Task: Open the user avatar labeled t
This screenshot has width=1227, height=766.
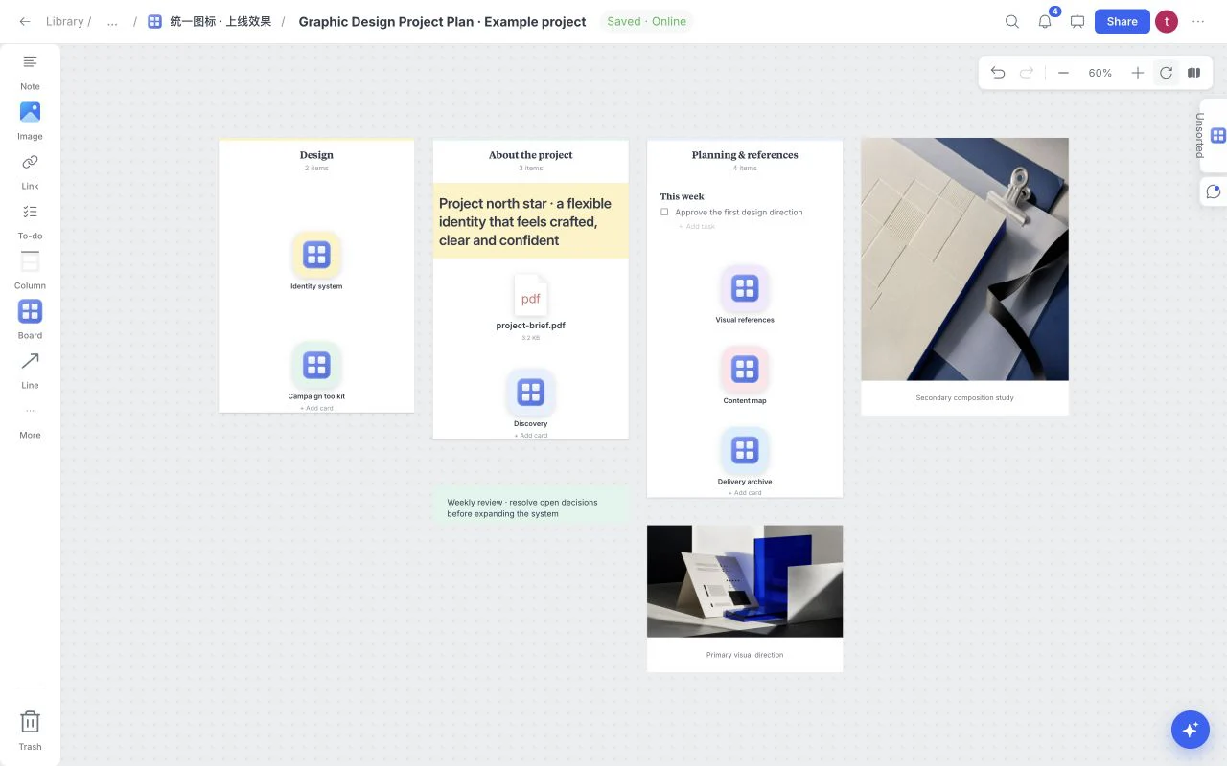Action: pyautogui.click(x=1167, y=21)
